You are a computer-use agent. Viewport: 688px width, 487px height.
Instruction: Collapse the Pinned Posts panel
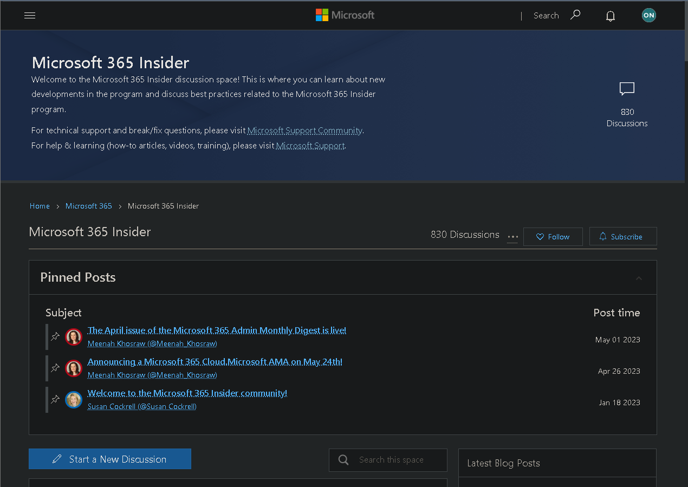point(639,278)
